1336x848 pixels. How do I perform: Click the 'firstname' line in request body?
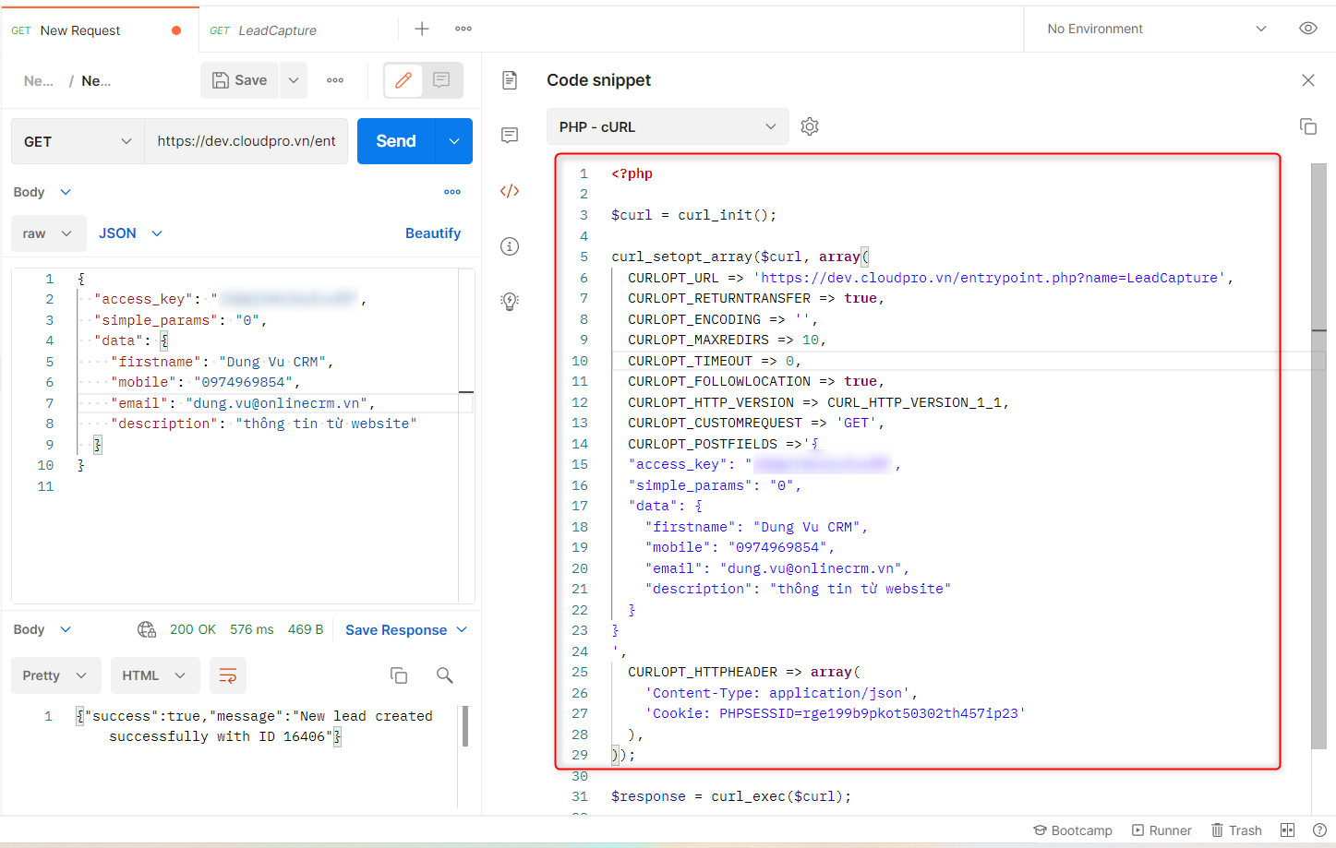point(222,362)
